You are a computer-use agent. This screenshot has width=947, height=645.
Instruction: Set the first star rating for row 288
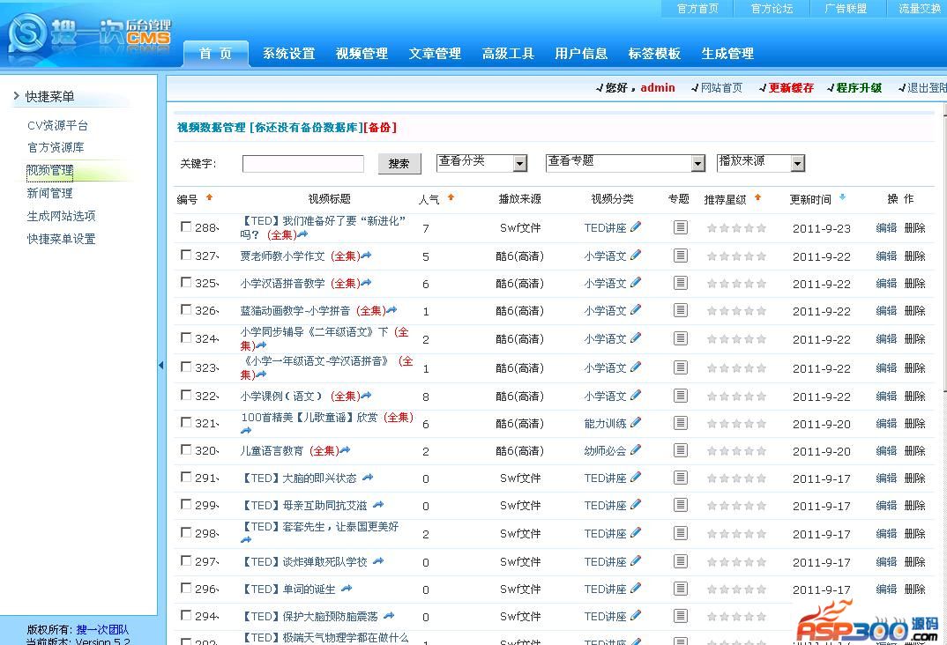click(712, 228)
